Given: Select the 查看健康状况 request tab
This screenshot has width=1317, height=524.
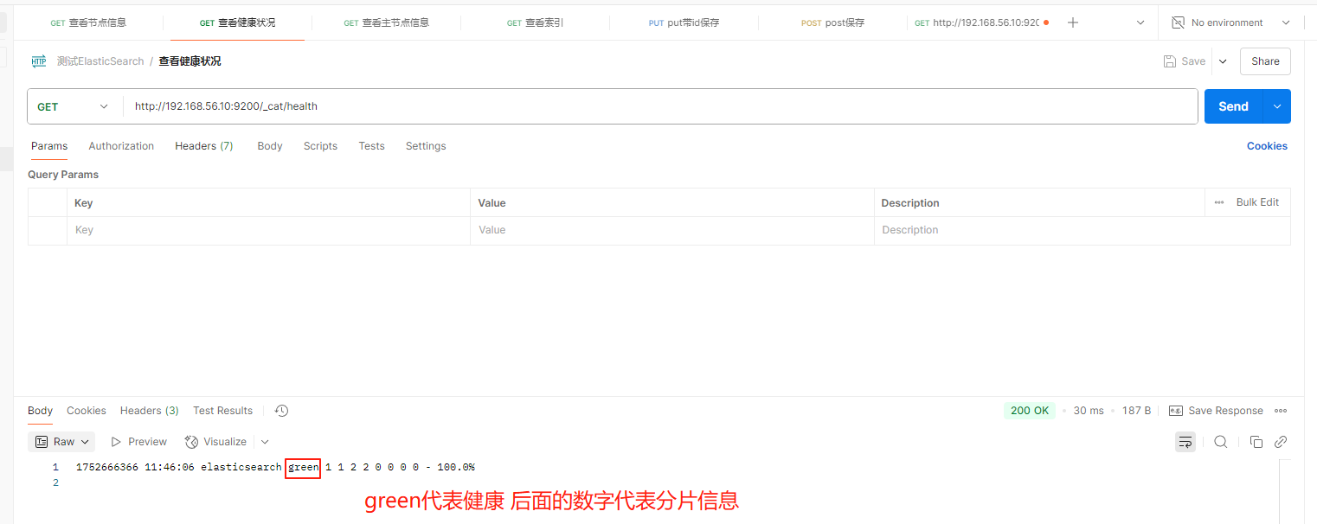Looking at the screenshot, I should (x=237, y=22).
